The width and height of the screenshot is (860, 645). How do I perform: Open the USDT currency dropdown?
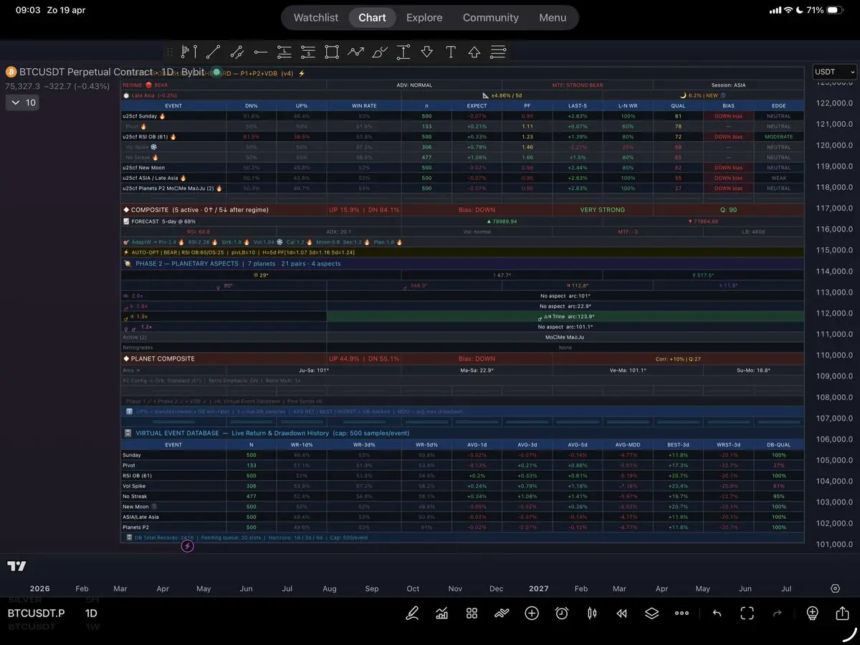tap(835, 72)
